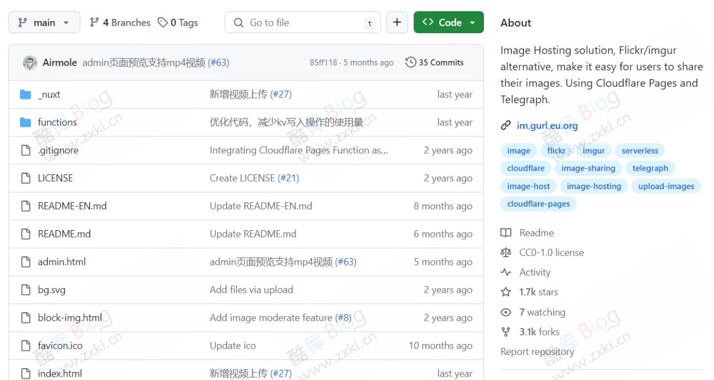
Task: Toggle watching via the eye icon
Action: [506, 312]
